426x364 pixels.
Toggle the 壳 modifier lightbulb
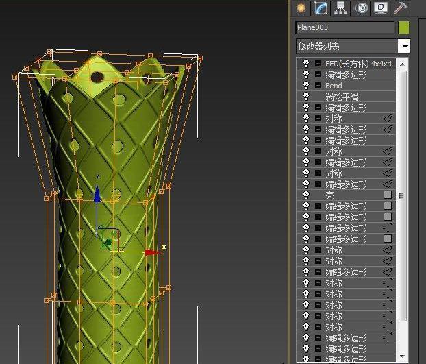tap(306, 195)
